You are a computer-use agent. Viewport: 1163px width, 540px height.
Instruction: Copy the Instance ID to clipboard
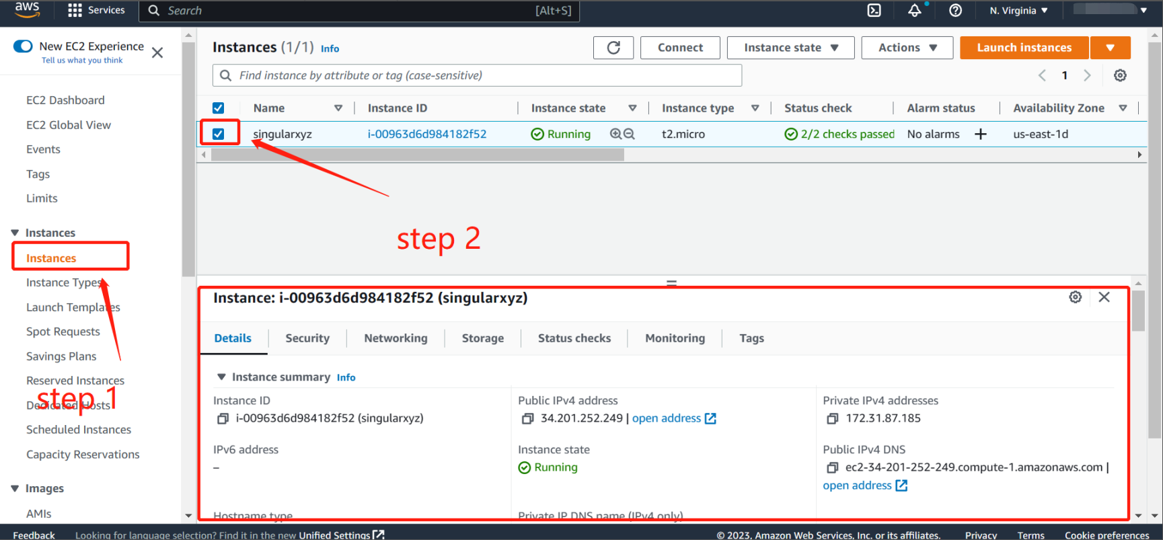pyautogui.click(x=223, y=419)
